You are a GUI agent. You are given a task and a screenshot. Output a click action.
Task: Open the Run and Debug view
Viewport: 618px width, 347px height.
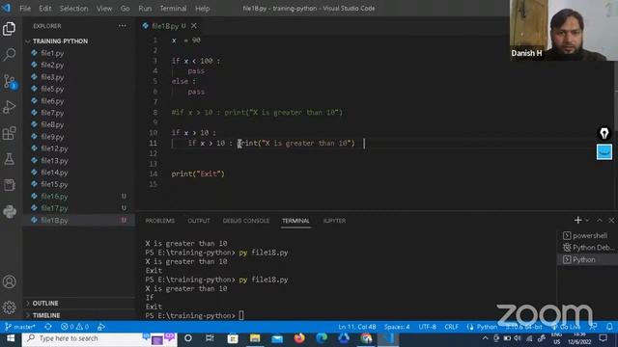(9, 107)
